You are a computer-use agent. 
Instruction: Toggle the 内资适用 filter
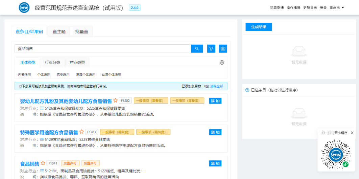(x=24, y=74)
